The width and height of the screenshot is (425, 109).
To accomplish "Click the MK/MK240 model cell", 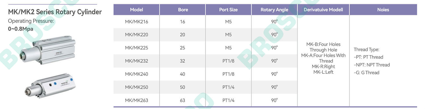I will [137, 74].
